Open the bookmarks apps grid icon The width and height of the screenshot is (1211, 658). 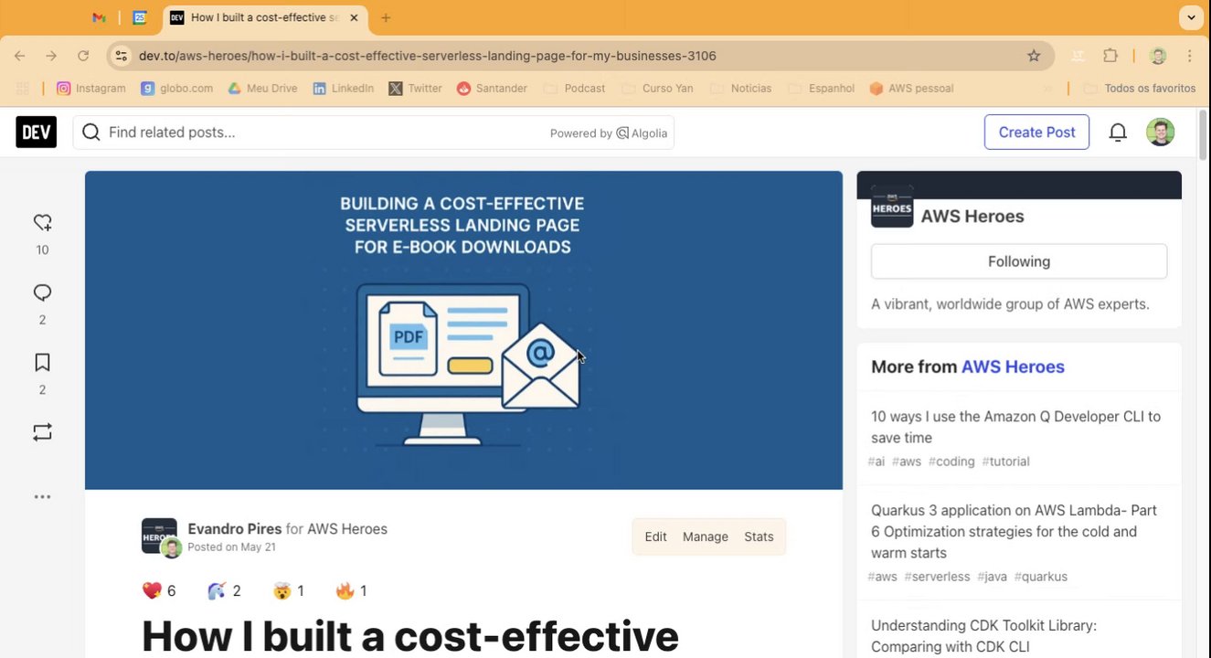click(x=23, y=89)
